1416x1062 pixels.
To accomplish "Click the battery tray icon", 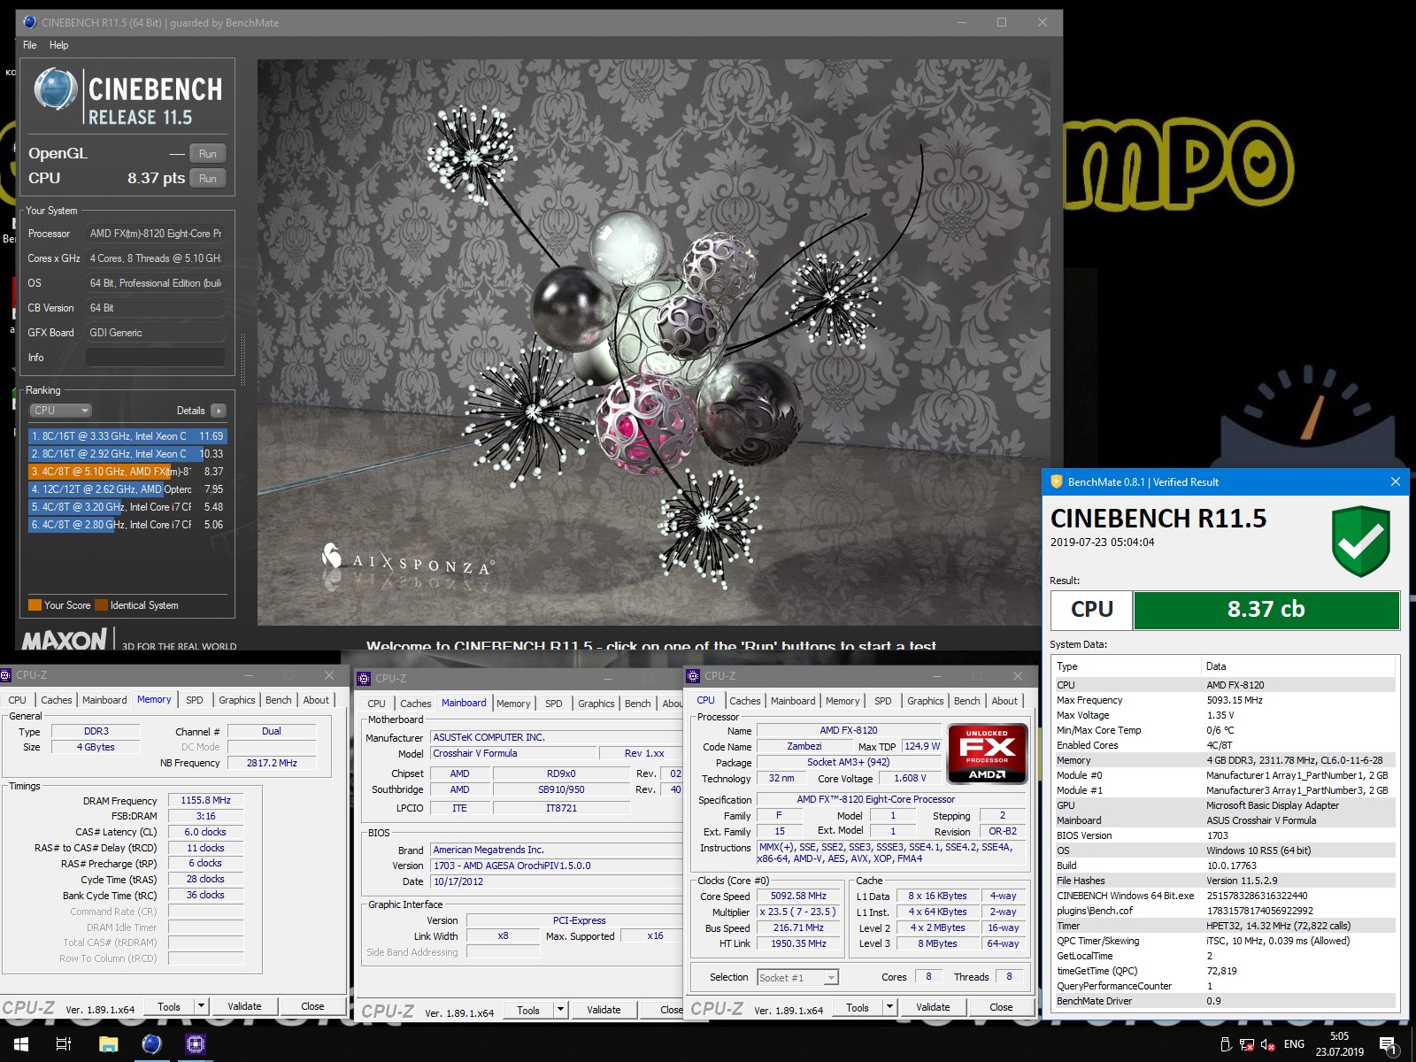I will pyautogui.click(x=1226, y=1044).
